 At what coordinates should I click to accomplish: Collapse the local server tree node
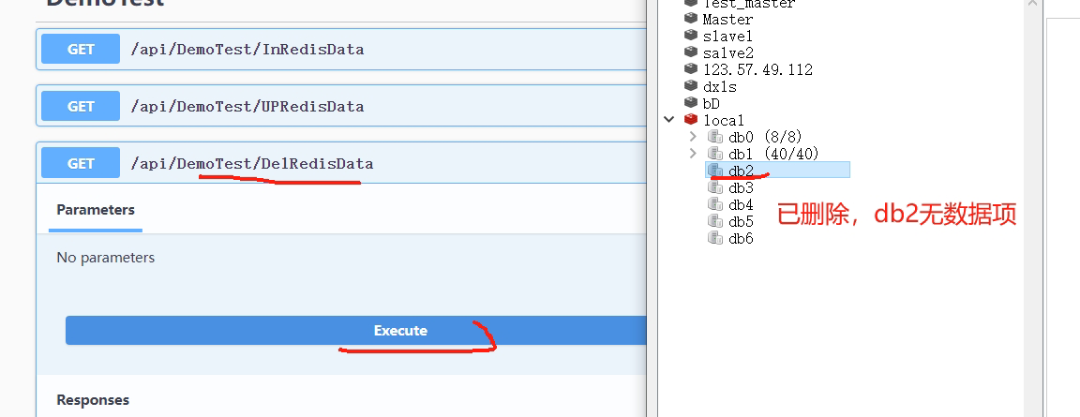click(x=668, y=120)
